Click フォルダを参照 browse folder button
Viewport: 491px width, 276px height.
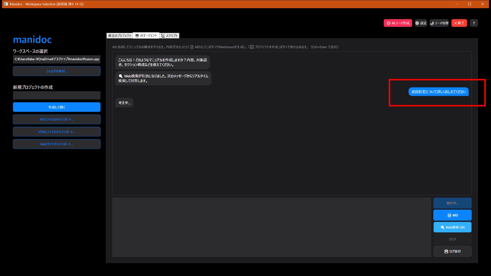57,71
